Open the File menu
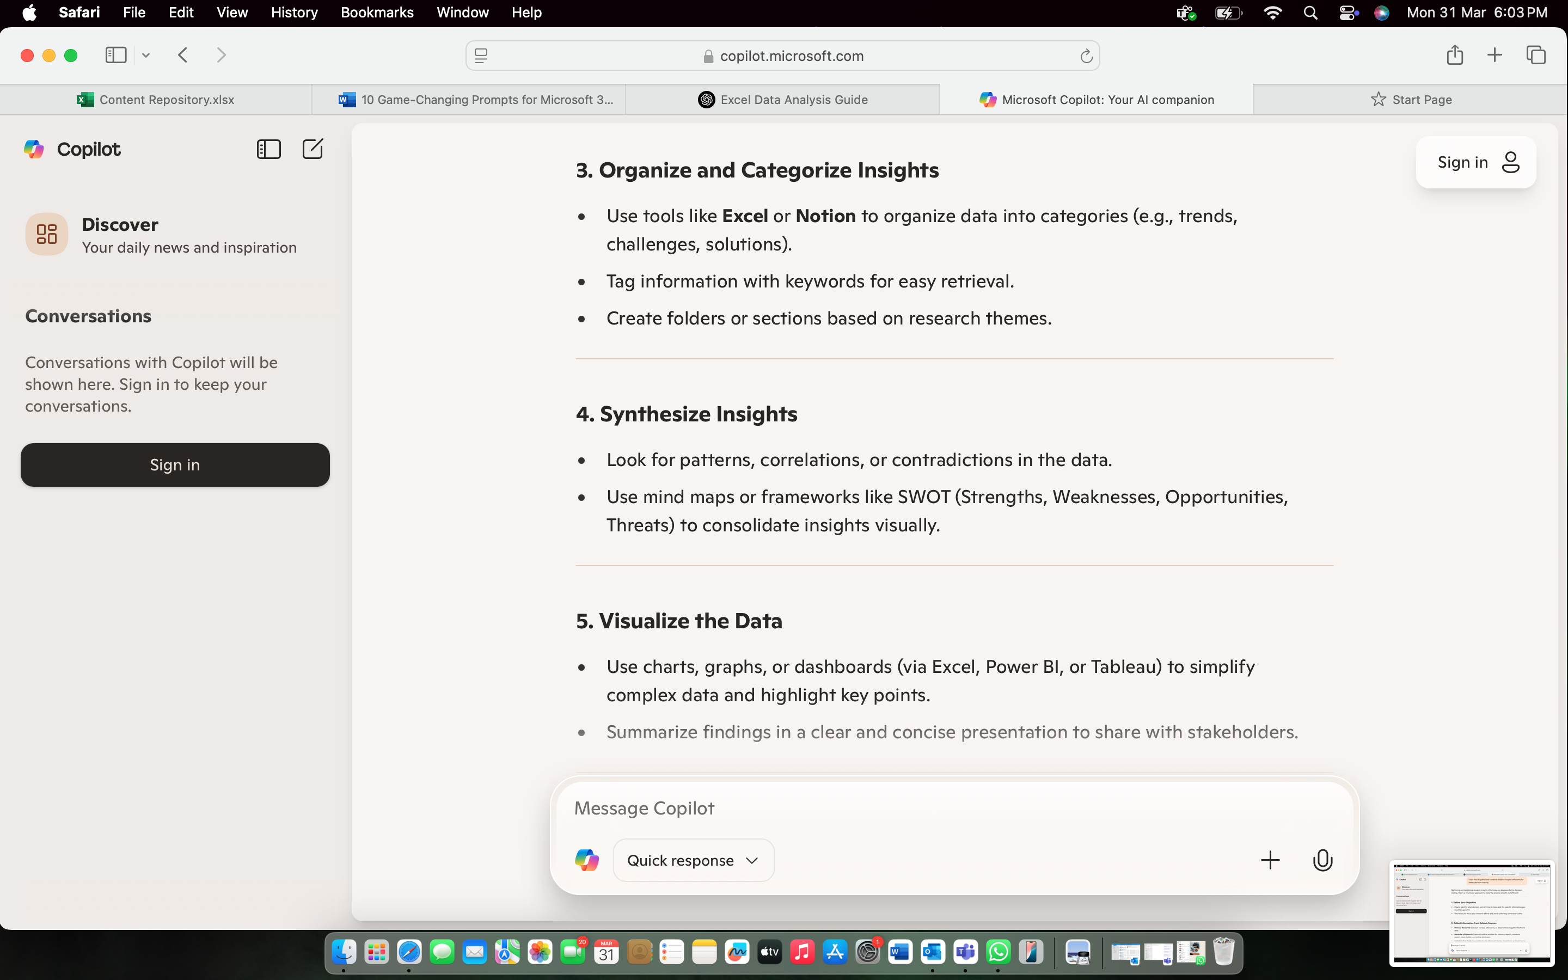The height and width of the screenshot is (980, 1568). [x=134, y=13]
